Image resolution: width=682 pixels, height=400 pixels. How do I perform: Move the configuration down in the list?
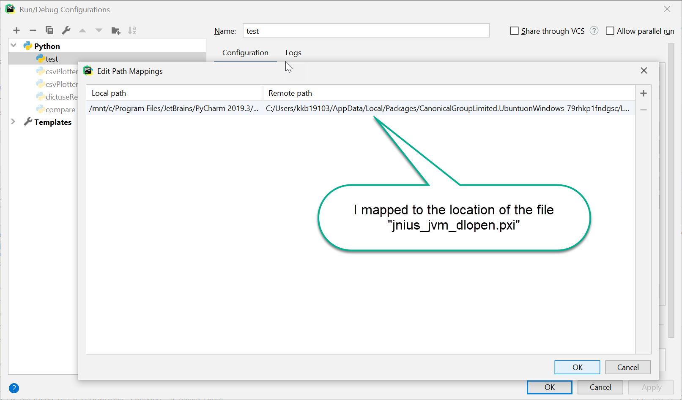click(99, 30)
